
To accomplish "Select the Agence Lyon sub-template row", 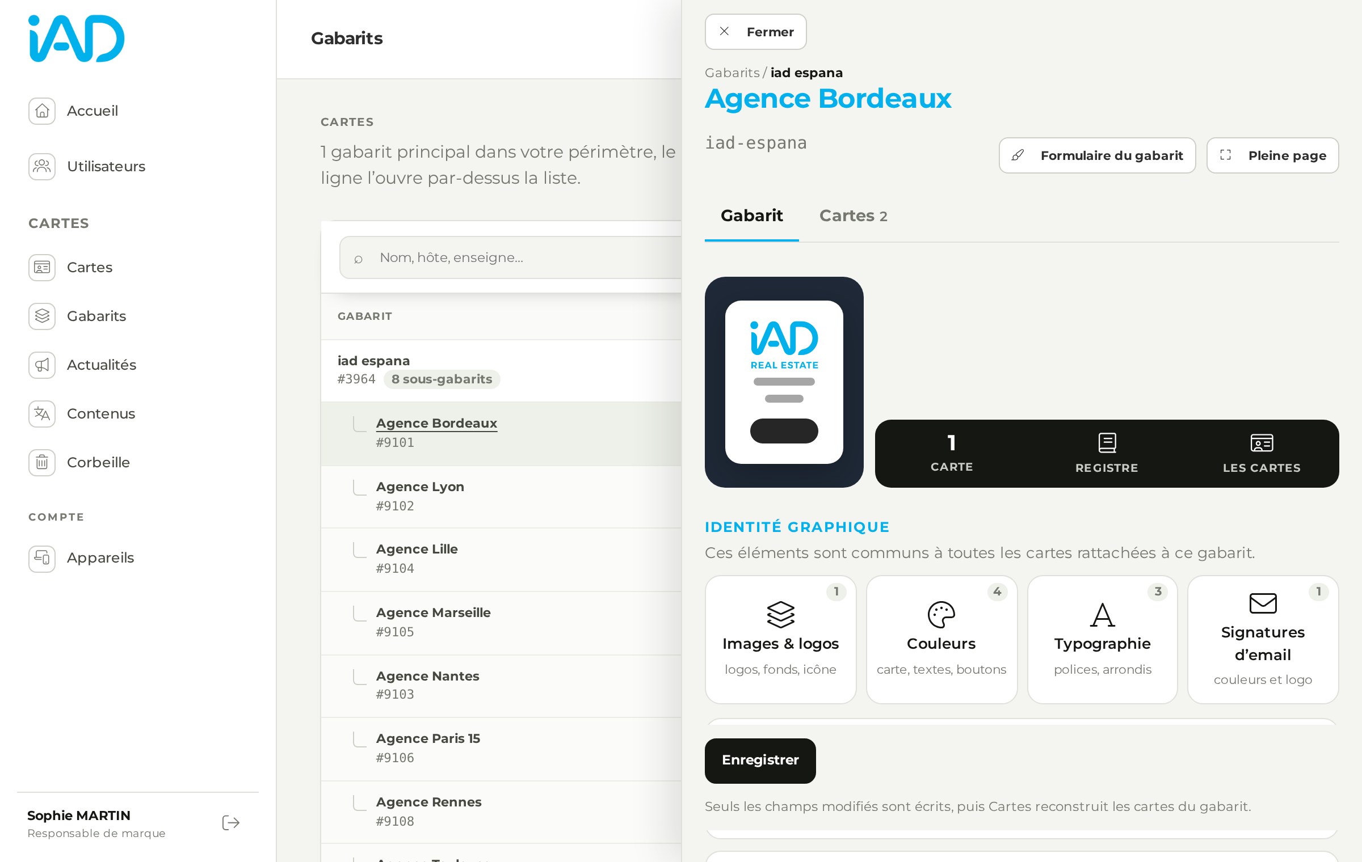I will 501,497.
